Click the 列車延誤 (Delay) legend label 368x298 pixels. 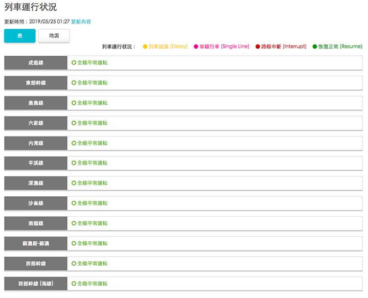(x=168, y=47)
